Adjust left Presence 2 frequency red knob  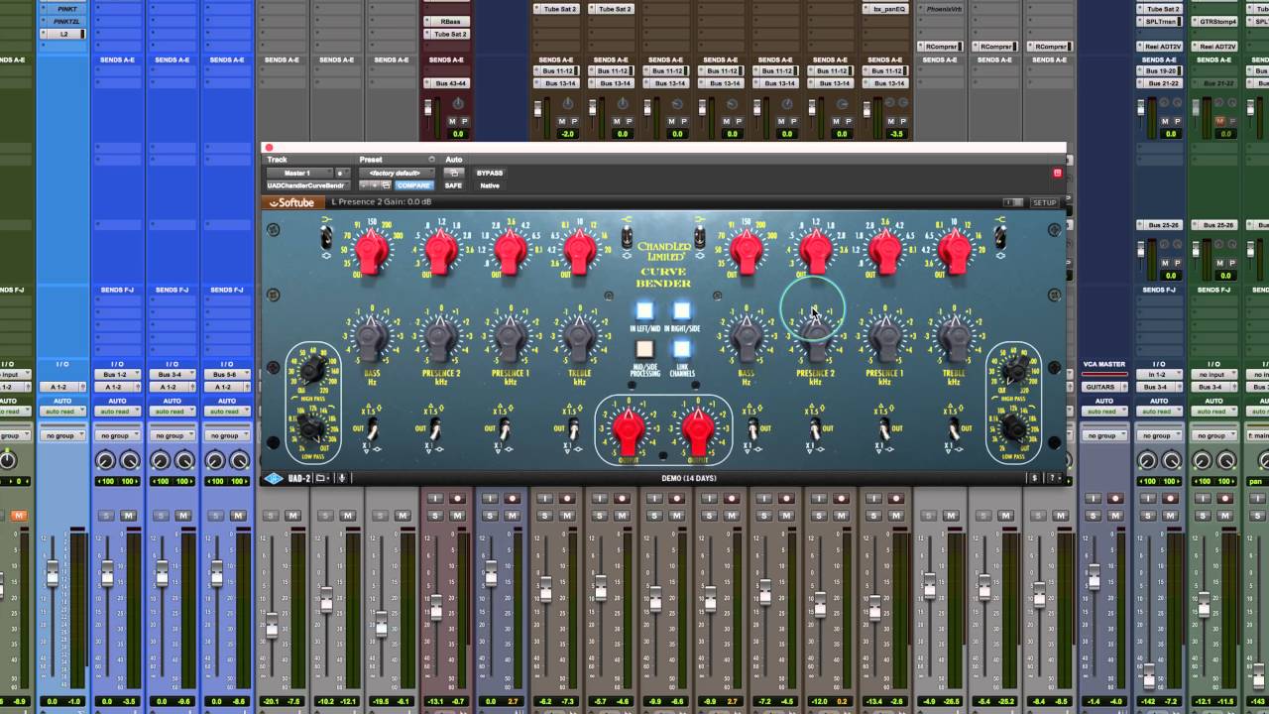(440, 252)
